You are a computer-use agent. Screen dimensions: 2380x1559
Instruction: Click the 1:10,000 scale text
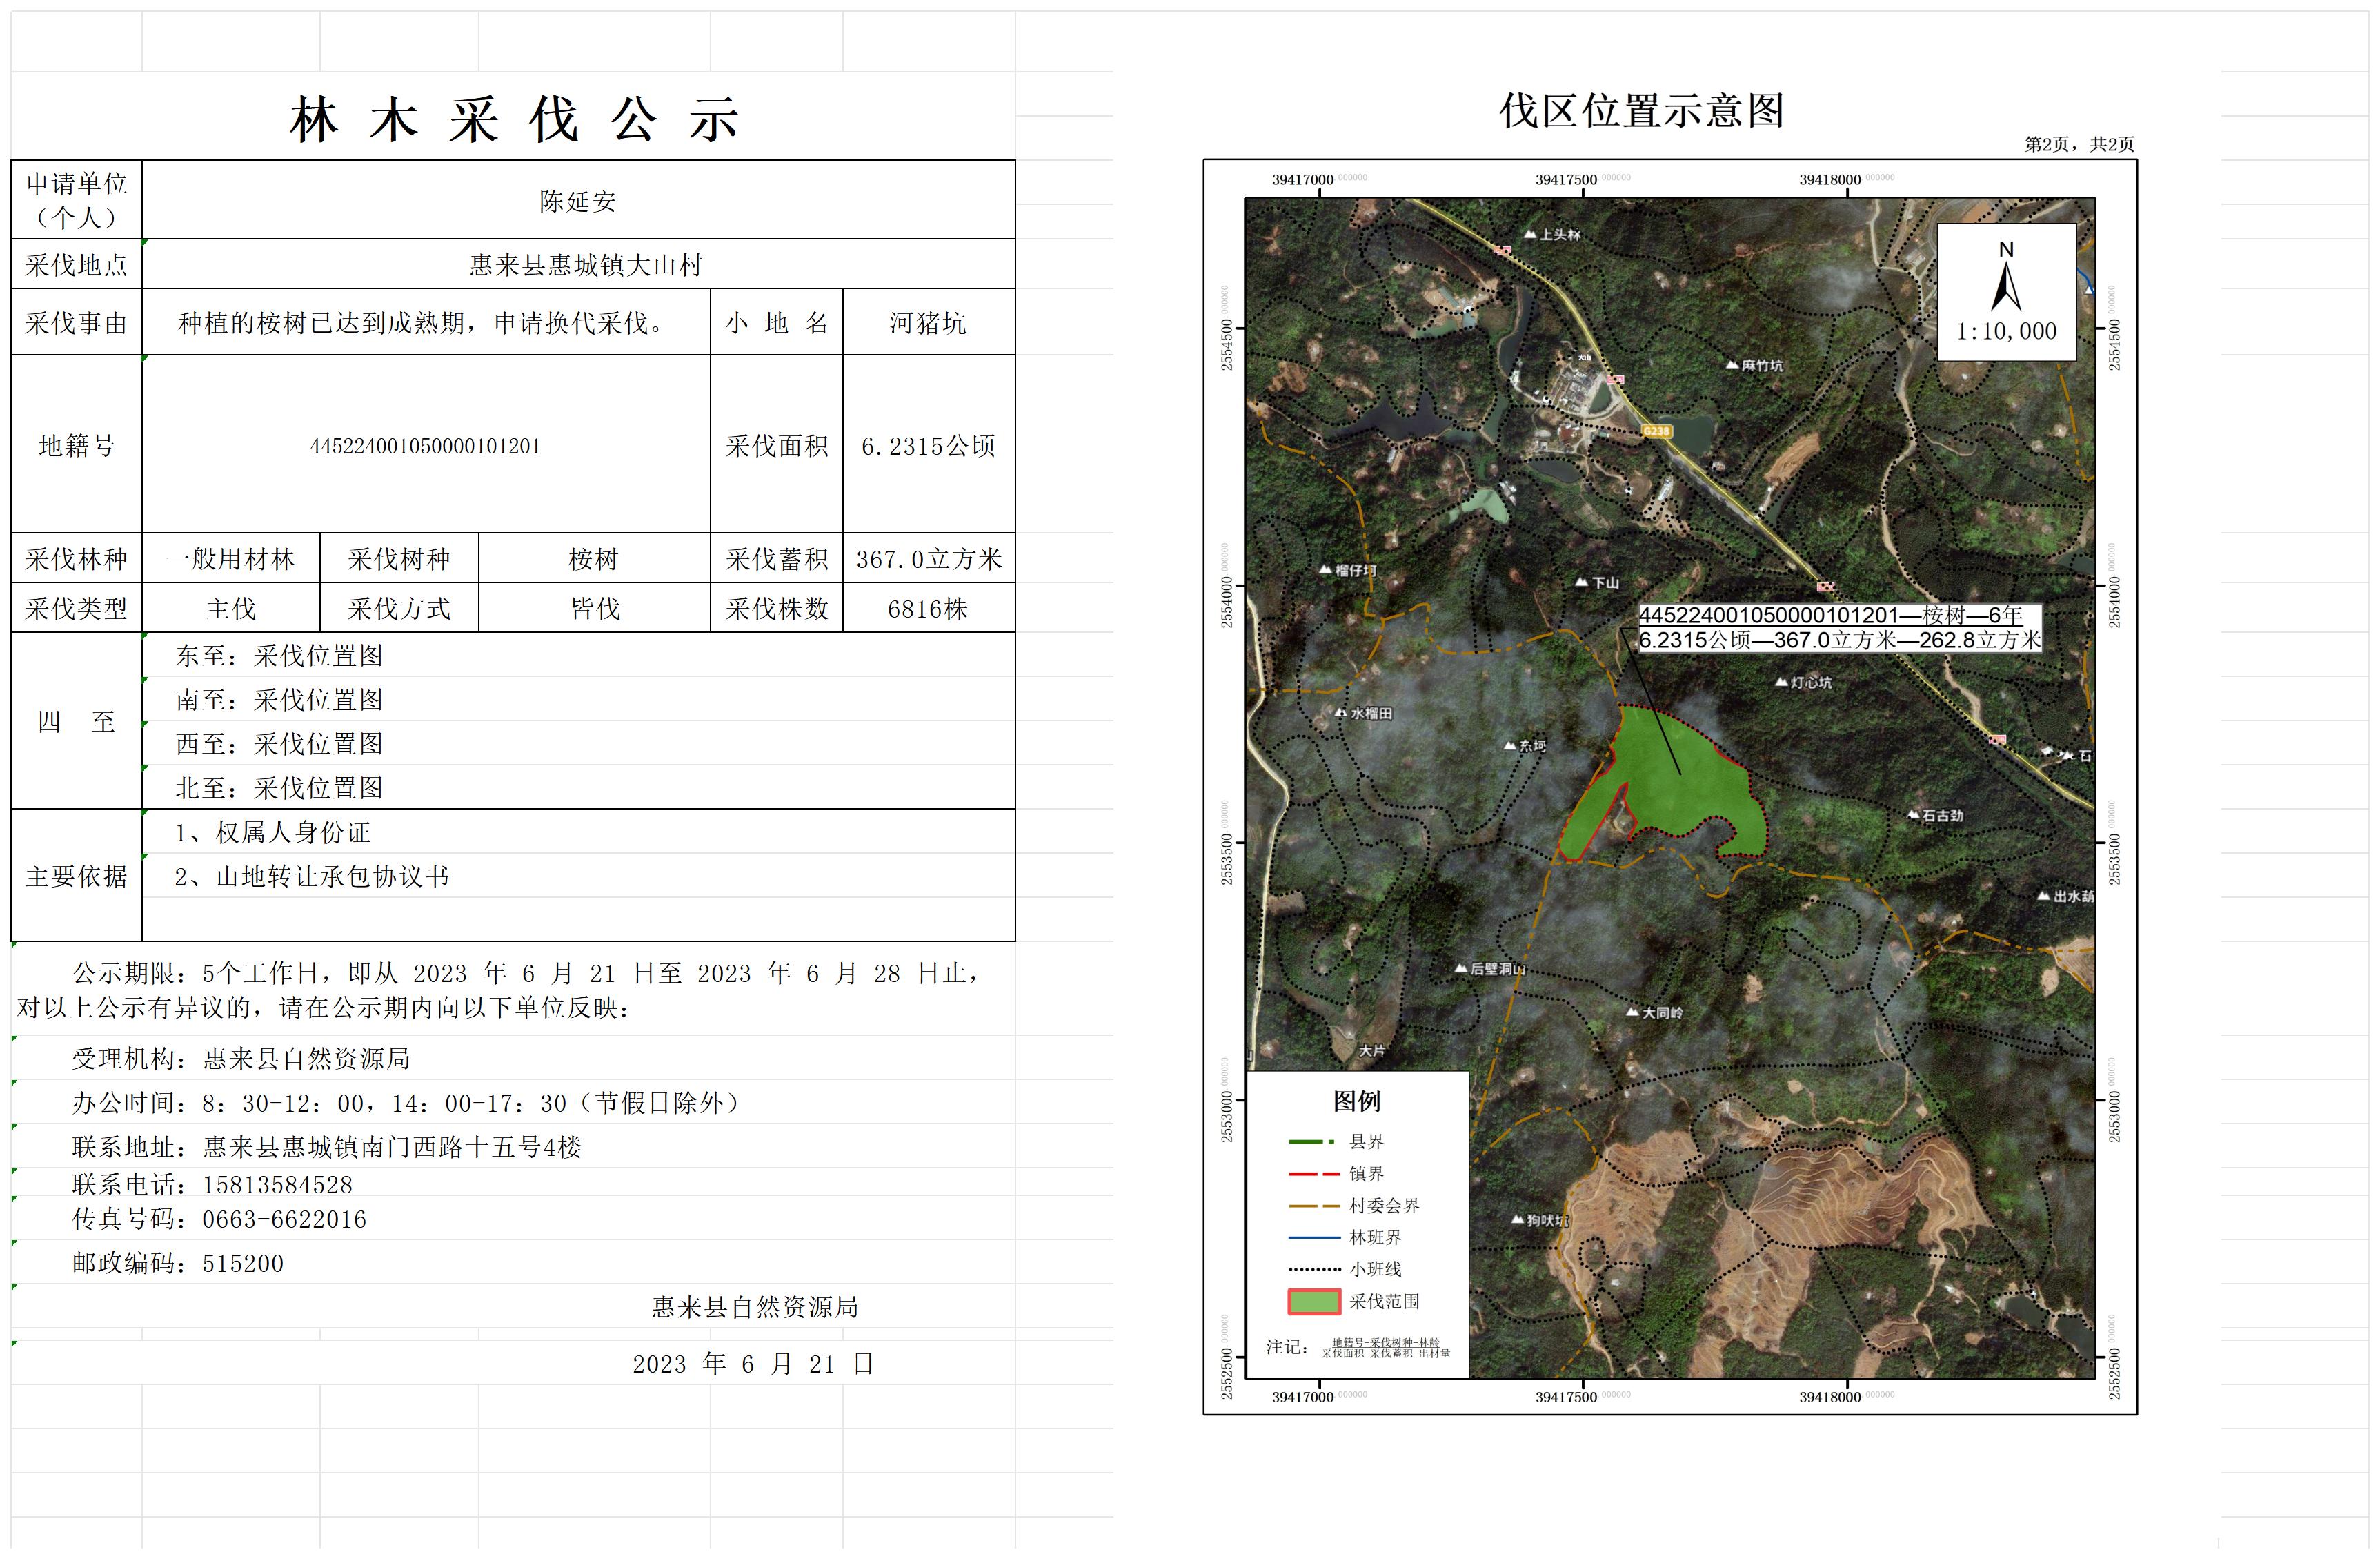point(2006,332)
